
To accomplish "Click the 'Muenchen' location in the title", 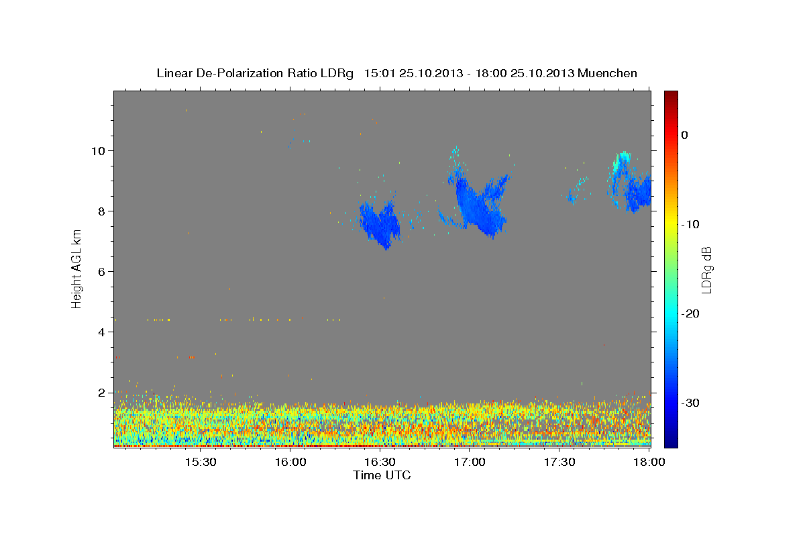I will (608, 73).
